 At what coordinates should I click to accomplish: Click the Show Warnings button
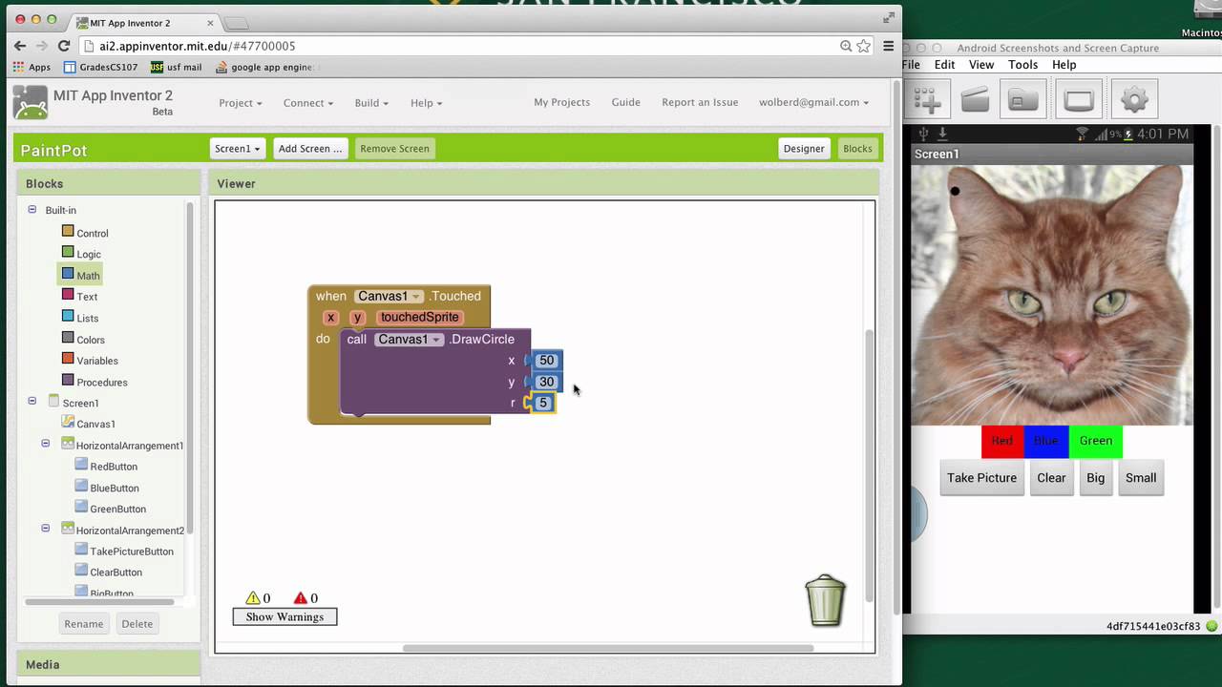point(284,617)
